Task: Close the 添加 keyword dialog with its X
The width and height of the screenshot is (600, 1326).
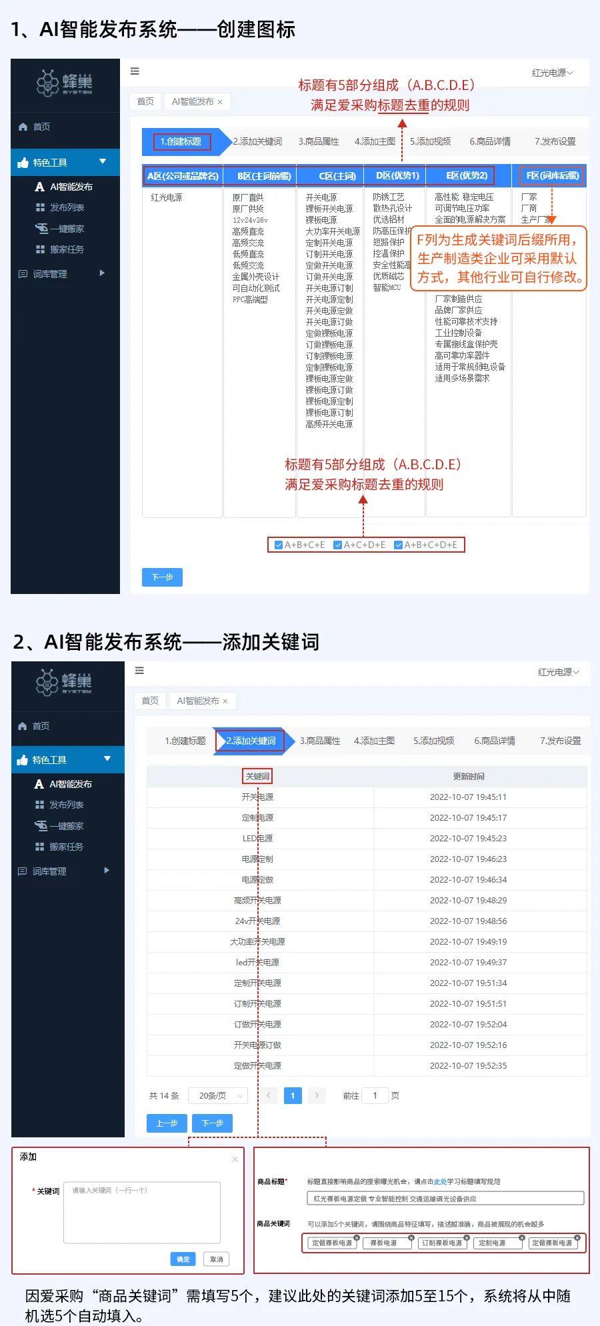Action: [x=235, y=1159]
